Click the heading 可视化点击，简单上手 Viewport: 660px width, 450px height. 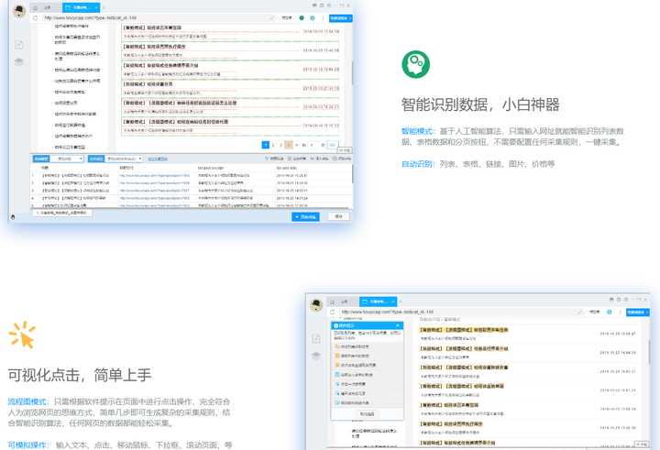pyautogui.click(x=80, y=375)
